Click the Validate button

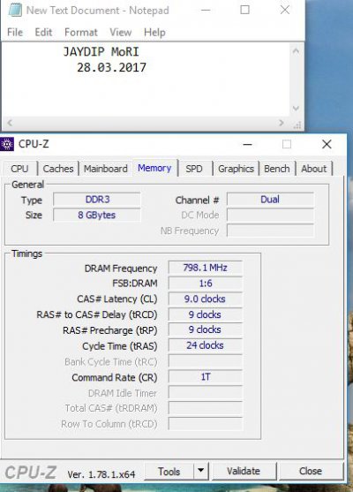click(244, 471)
